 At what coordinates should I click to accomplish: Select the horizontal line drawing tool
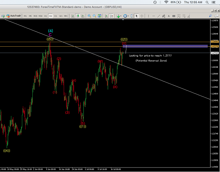pyautogui.click(x=153, y=16)
